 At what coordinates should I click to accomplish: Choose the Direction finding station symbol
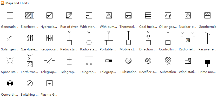(148, 38)
